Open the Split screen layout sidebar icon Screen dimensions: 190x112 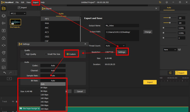point(4,67)
